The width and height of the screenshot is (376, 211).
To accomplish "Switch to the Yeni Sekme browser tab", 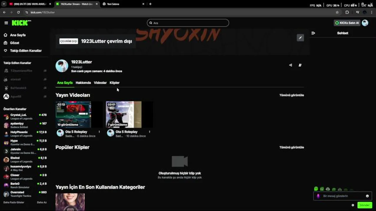I will point(124,4).
